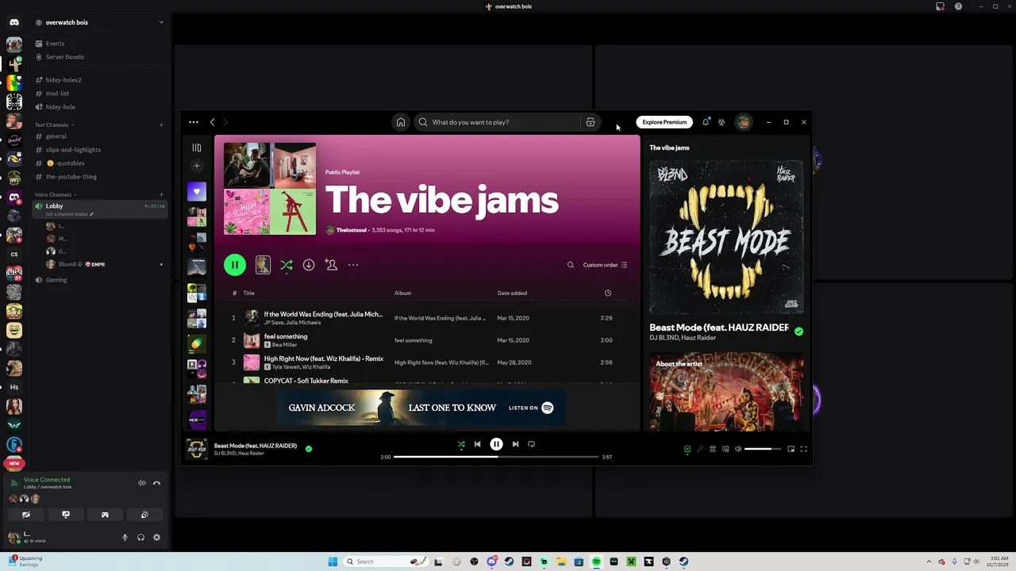Open Spotify Friend Activity icon
Viewport: 1016px width, 571px height.
[722, 122]
